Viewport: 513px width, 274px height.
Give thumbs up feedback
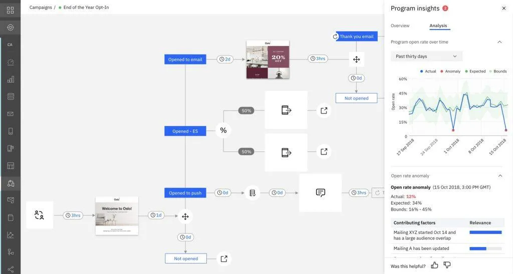pos(434,265)
